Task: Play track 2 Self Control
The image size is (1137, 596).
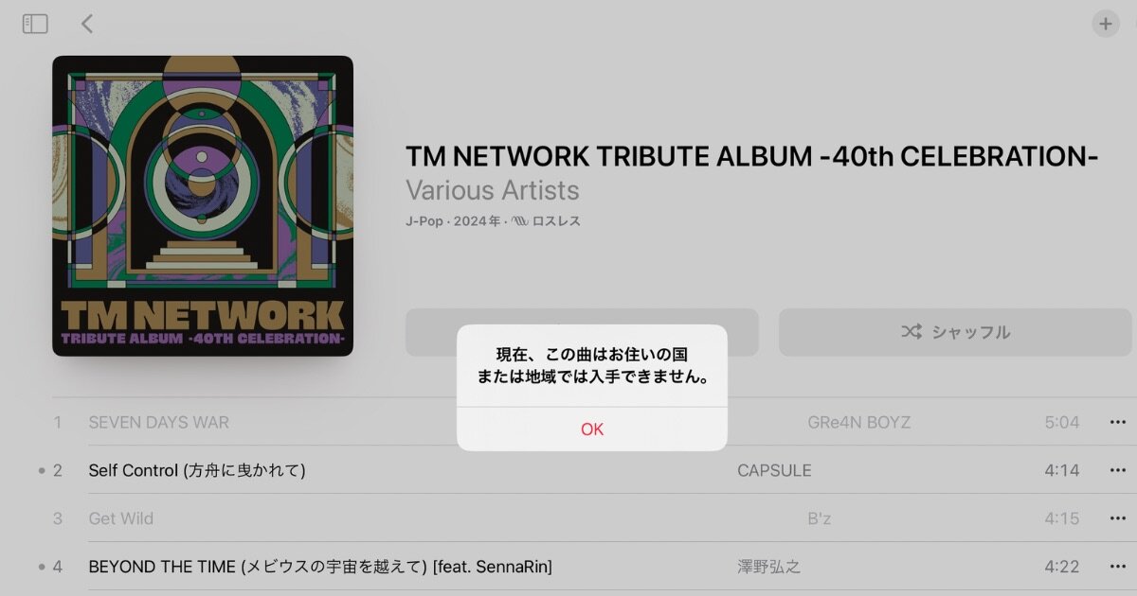Action: pos(197,470)
